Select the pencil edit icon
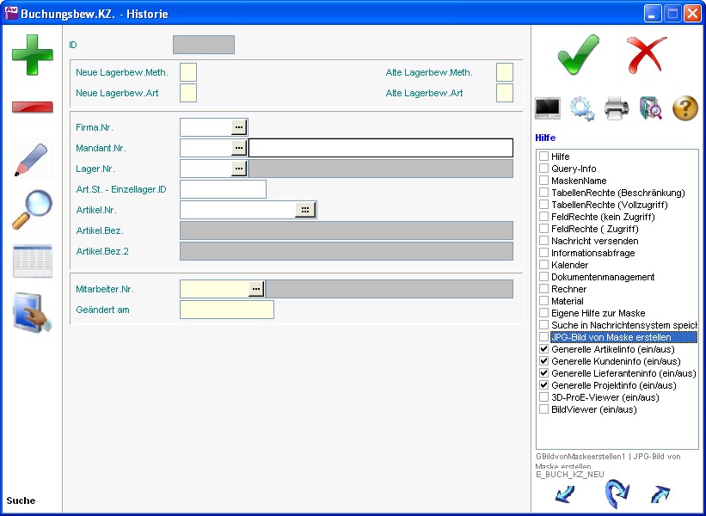The width and height of the screenshot is (706, 516). tap(32, 161)
